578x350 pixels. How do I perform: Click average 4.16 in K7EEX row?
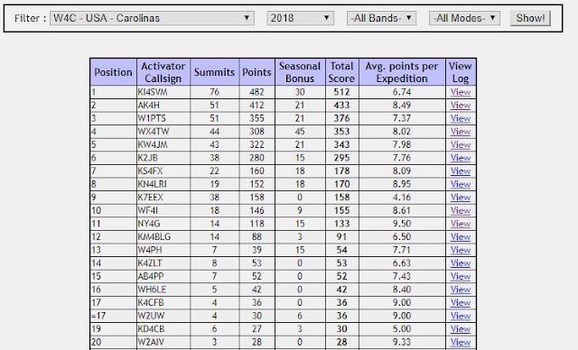[402, 198]
